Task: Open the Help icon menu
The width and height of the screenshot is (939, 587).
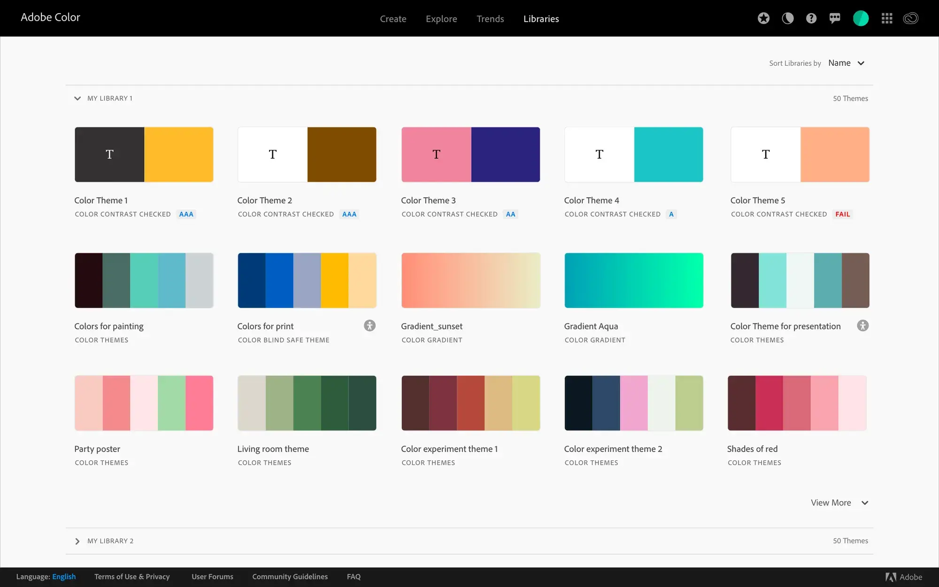Action: 811,18
